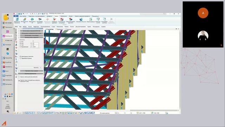This screenshot has width=225, height=127.
Task: Select the Симметрично копировать tool
Action: 62,20
